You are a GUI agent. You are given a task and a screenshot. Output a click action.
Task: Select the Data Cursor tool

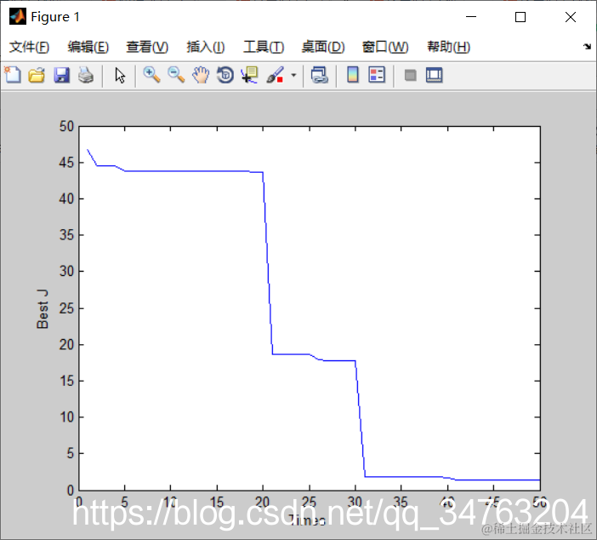(250, 75)
